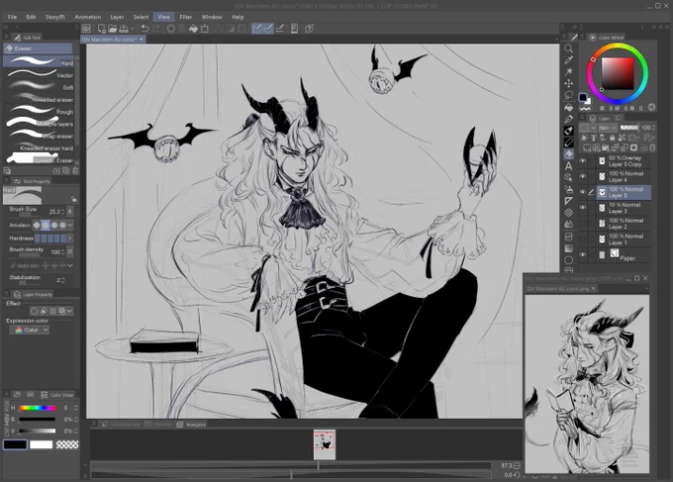Open Expression color dropdown showing Color
673x482 pixels.
[x=29, y=330]
